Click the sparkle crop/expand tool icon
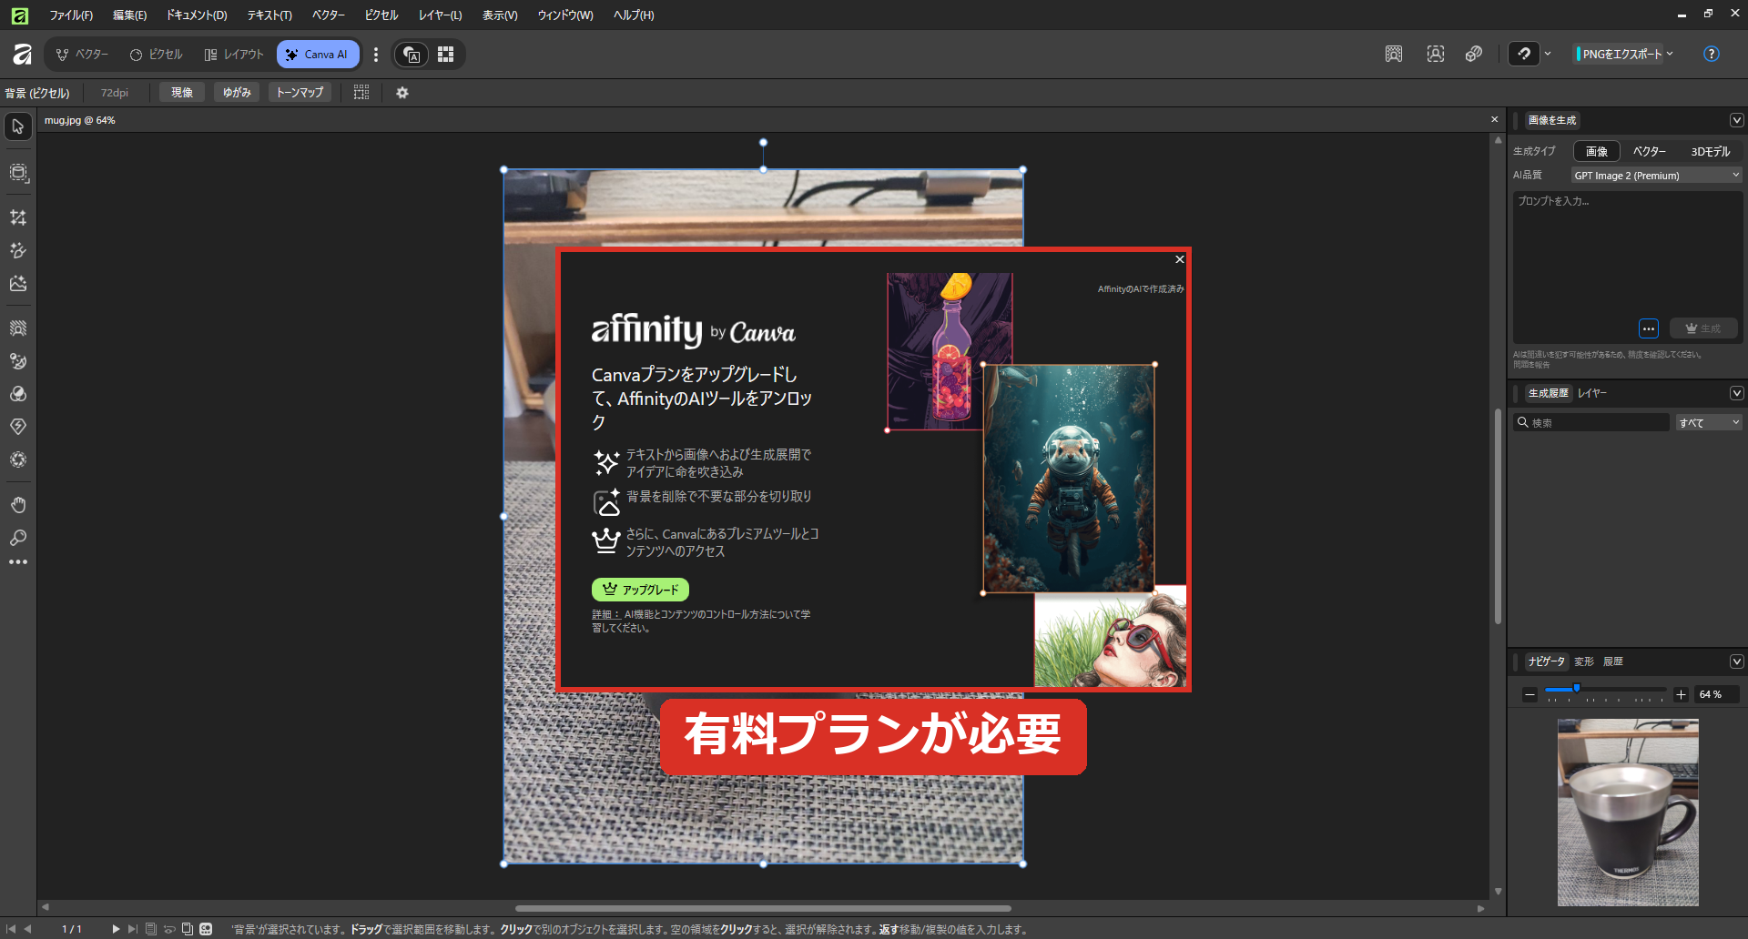The height and width of the screenshot is (939, 1748). click(x=18, y=217)
